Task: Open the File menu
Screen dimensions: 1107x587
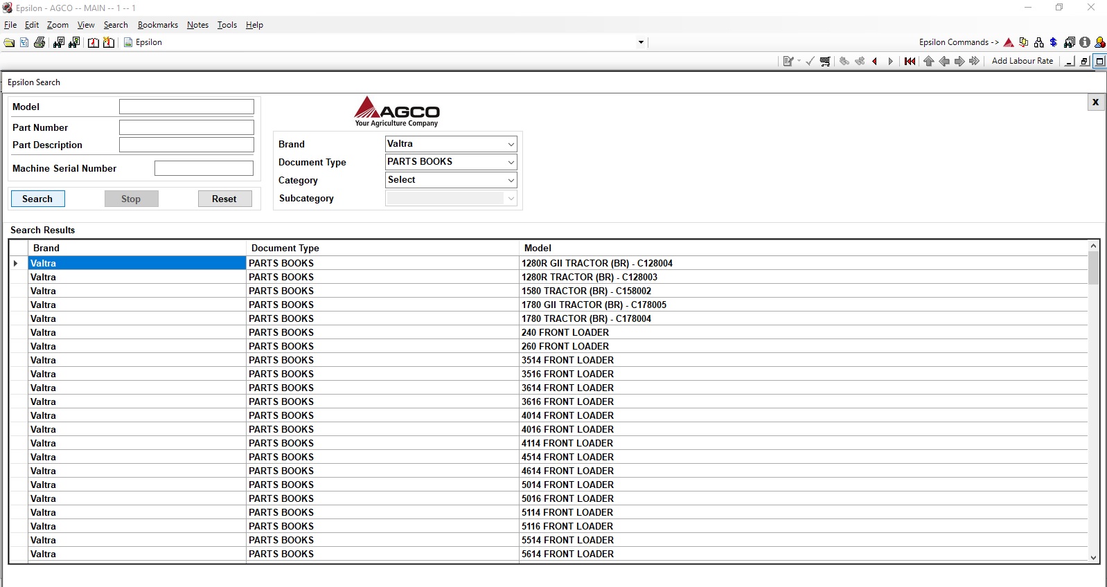Action: 10,25
